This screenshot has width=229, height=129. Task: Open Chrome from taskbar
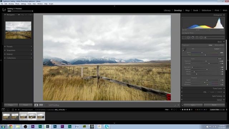coord(10,126)
